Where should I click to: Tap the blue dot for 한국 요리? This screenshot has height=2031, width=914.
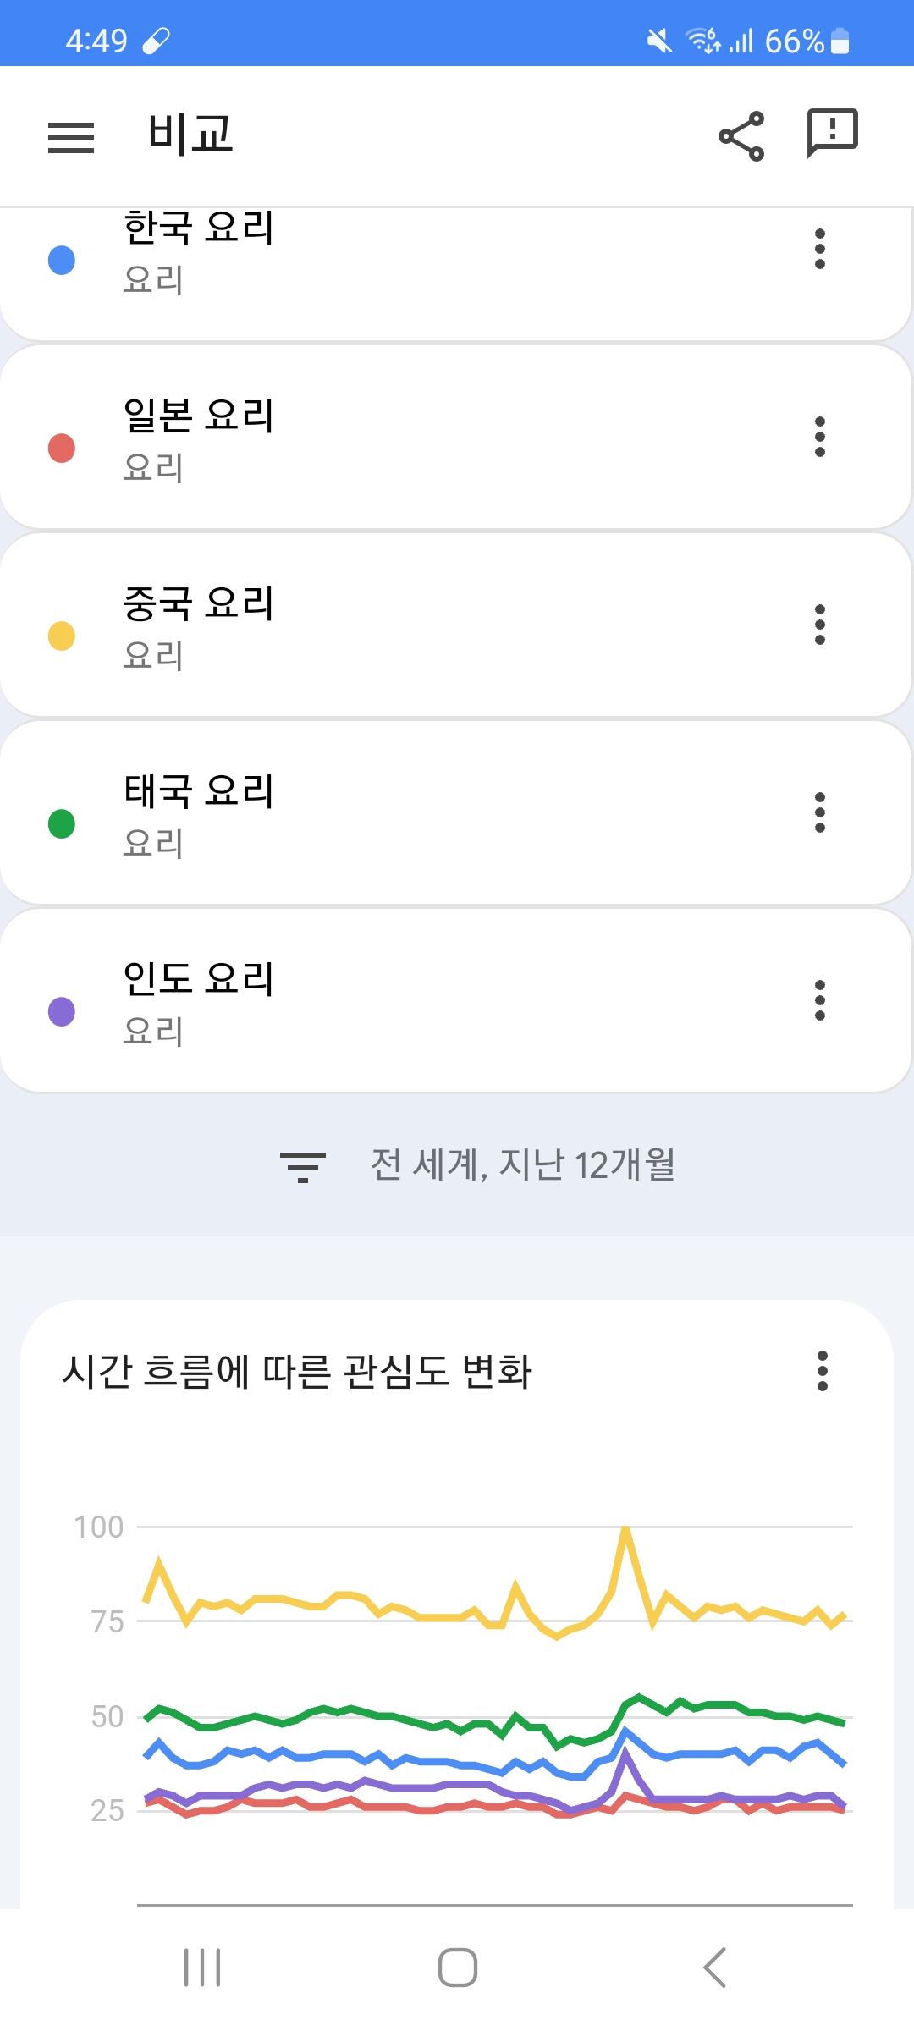pos(62,261)
